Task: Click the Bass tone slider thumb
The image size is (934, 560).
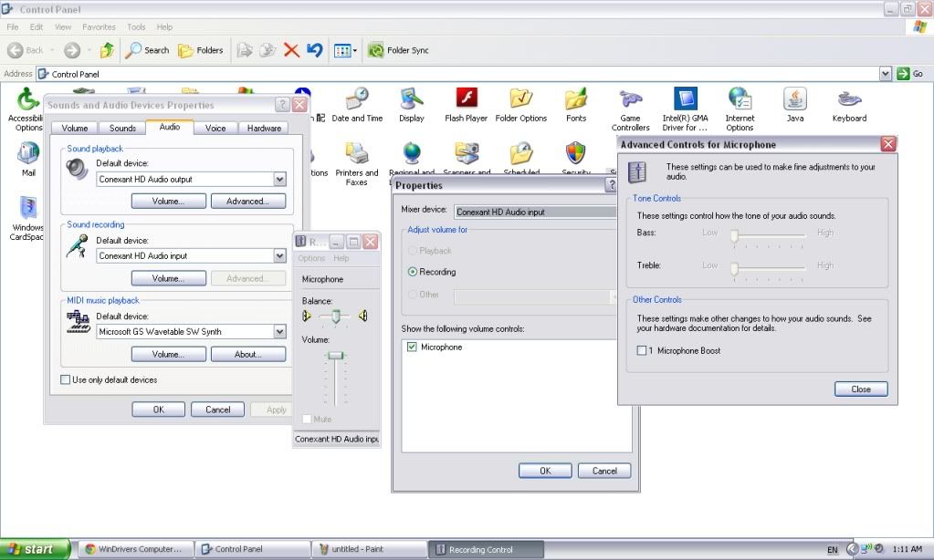Action: point(734,237)
